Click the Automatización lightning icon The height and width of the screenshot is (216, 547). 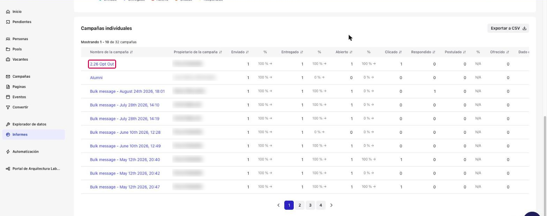click(x=8, y=152)
